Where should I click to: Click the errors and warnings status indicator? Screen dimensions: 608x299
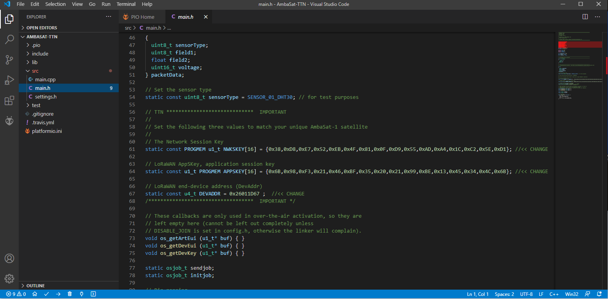pyautogui.click(x=16, y=294)
